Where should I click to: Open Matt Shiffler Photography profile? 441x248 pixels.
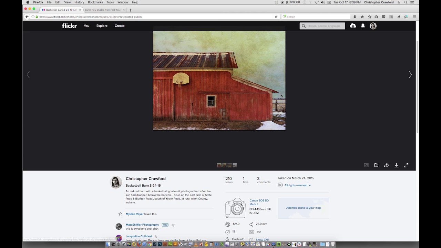click(142, 225)
